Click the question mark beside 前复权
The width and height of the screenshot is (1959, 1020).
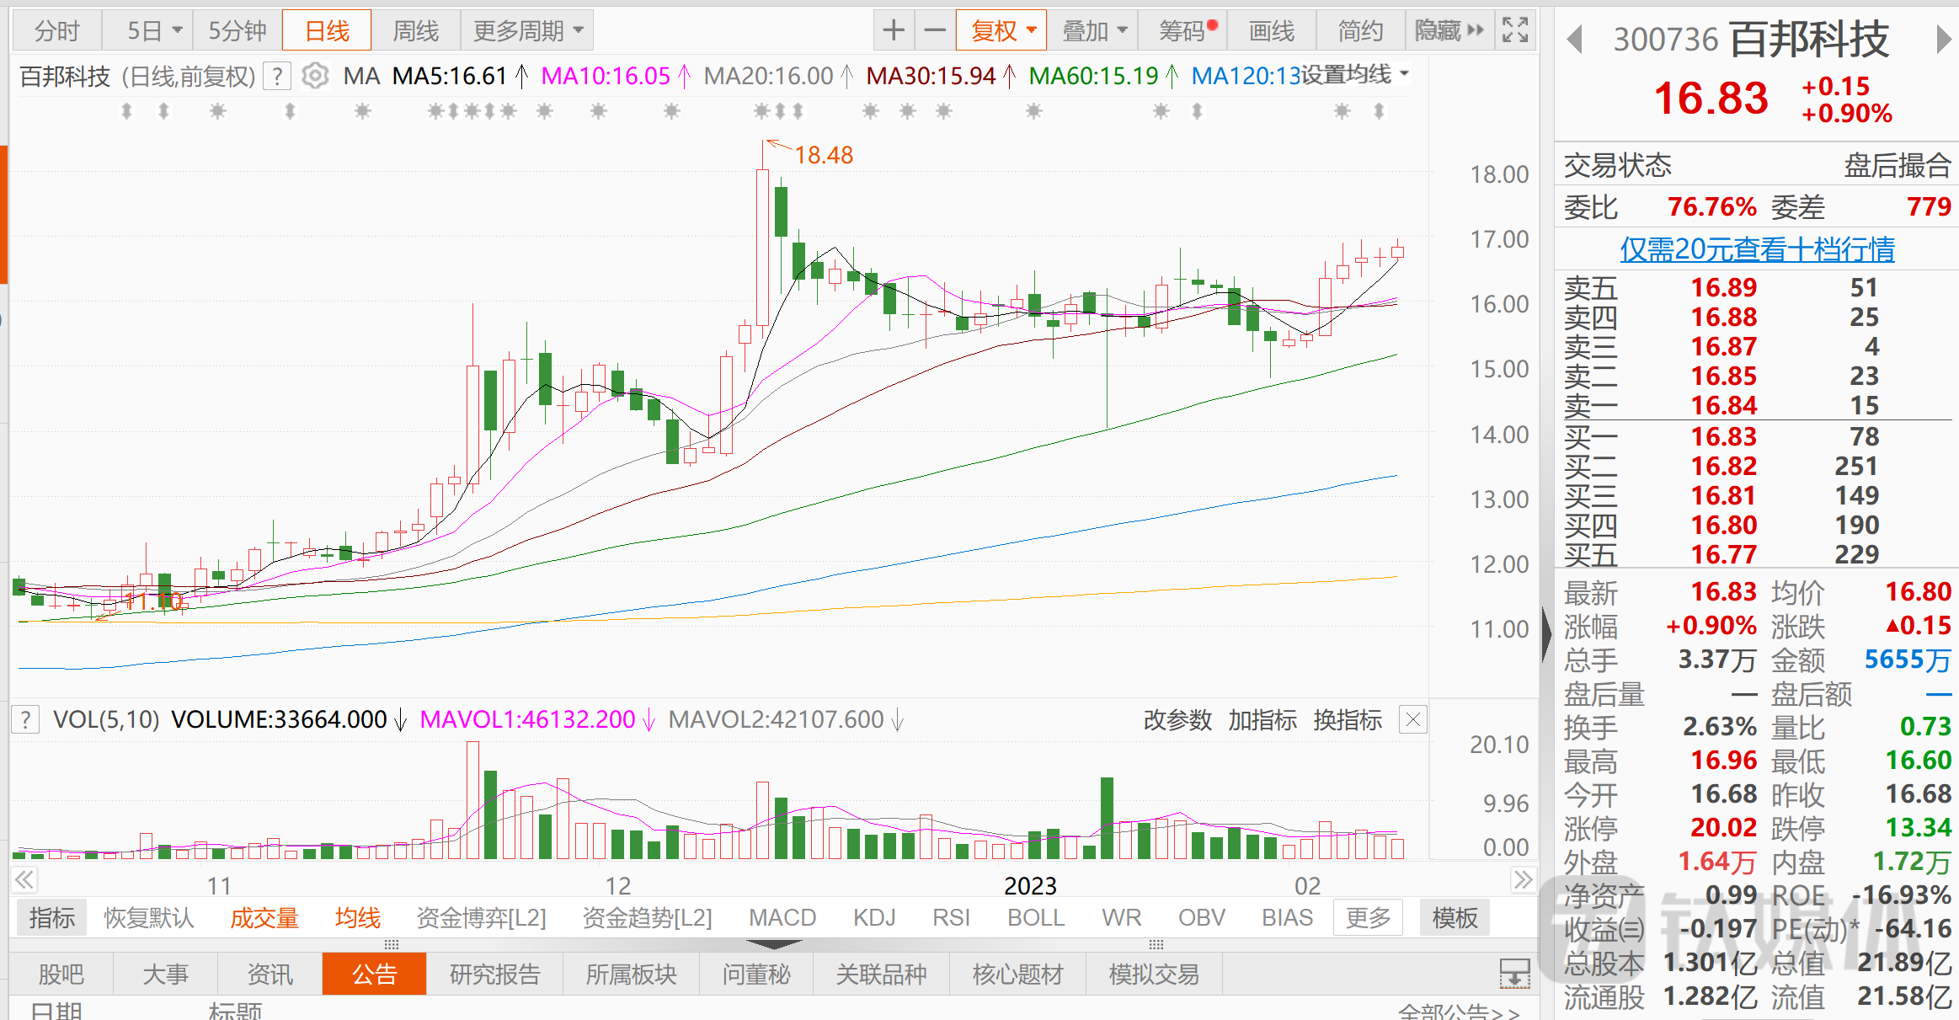tap(277, 77)
